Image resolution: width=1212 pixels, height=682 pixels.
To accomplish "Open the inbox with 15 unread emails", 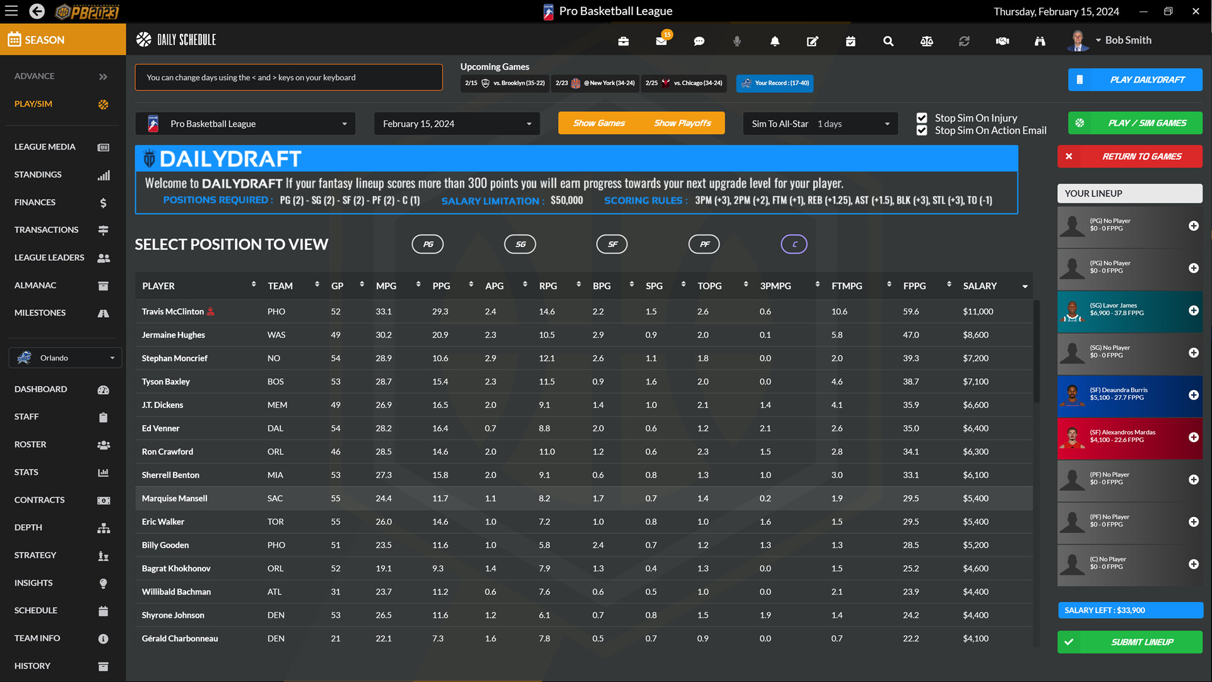I will pyautogui.click(x=661, y=40).
